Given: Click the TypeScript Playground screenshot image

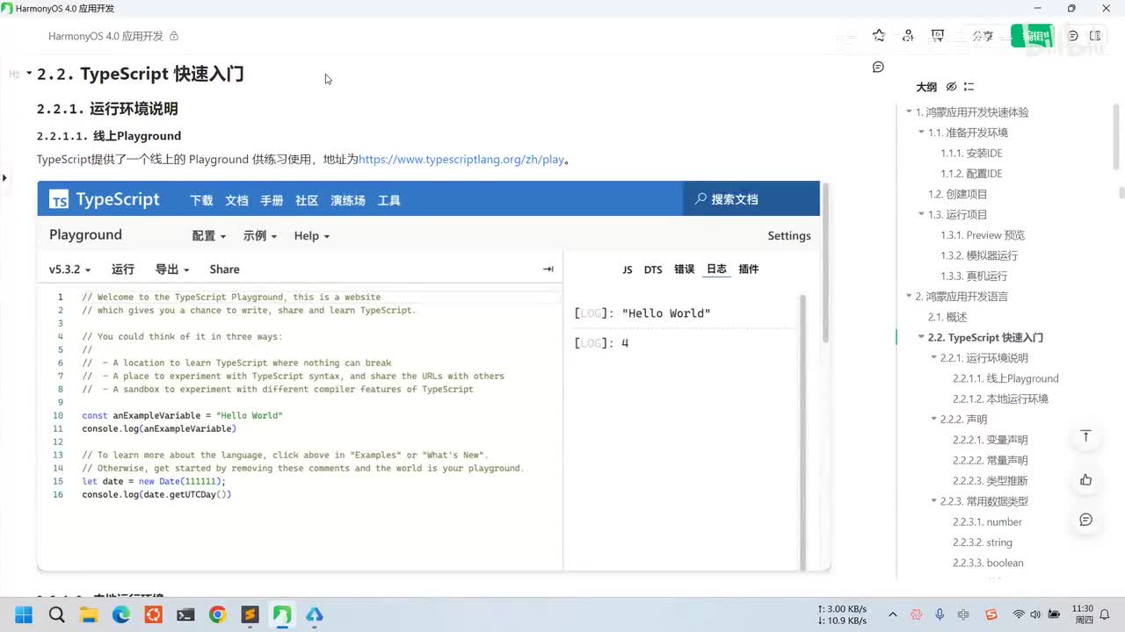Looking at the screenshot, I should click(x=433, y=376).
